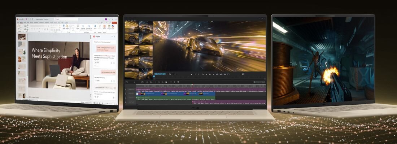The image size is (397, 144).
Task: Switch PowerPoint to Slide Sorter view
Action: pyautogui.click(x=97, y=103)
